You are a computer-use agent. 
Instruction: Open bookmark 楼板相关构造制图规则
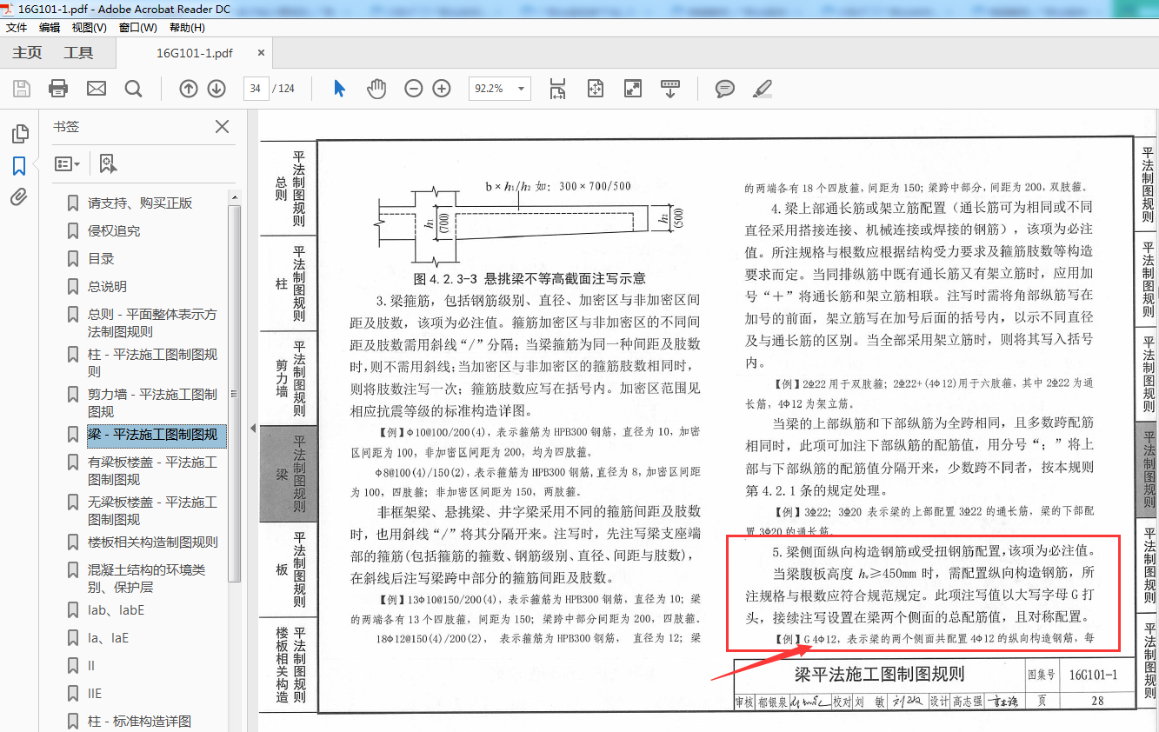tap(153, 542)
